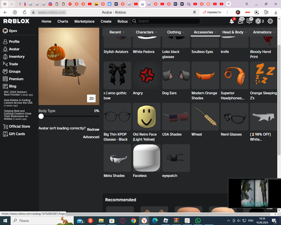Select the Dog Ears accessory
The image size is (281, 225).
coord(176,75)
